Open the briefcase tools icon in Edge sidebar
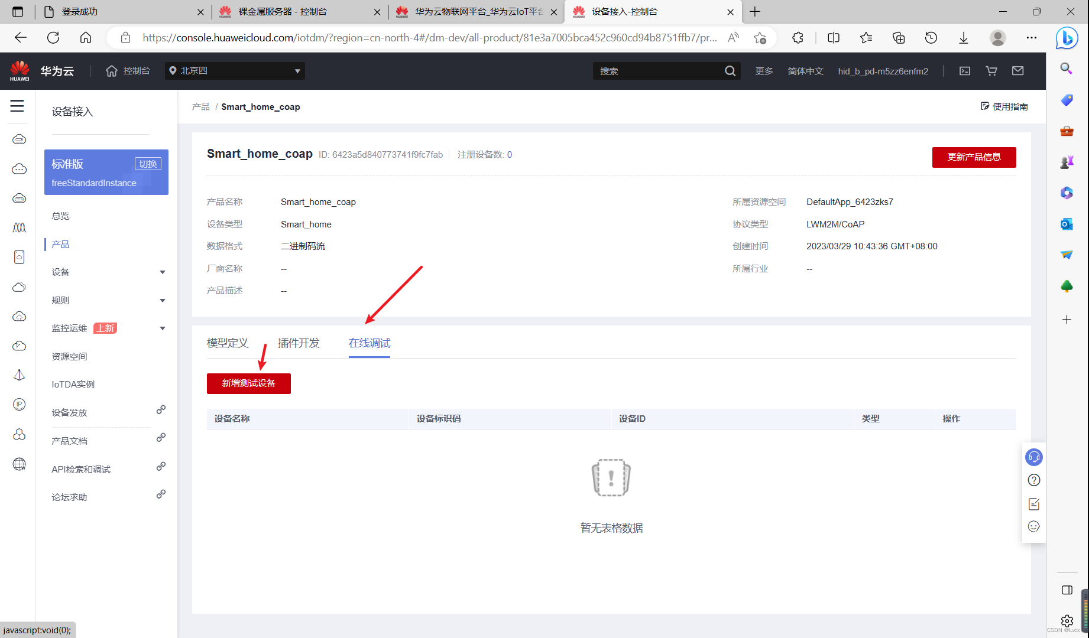The width and height of the screenshot is (1089, 638). pyautogui.click(x=1067, y=131)
